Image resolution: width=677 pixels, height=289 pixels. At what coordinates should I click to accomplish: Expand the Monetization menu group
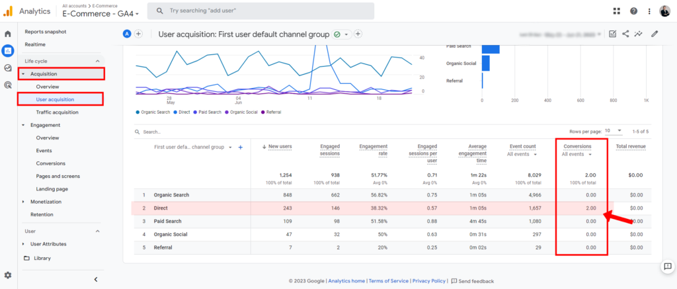(x=24, y=202)
